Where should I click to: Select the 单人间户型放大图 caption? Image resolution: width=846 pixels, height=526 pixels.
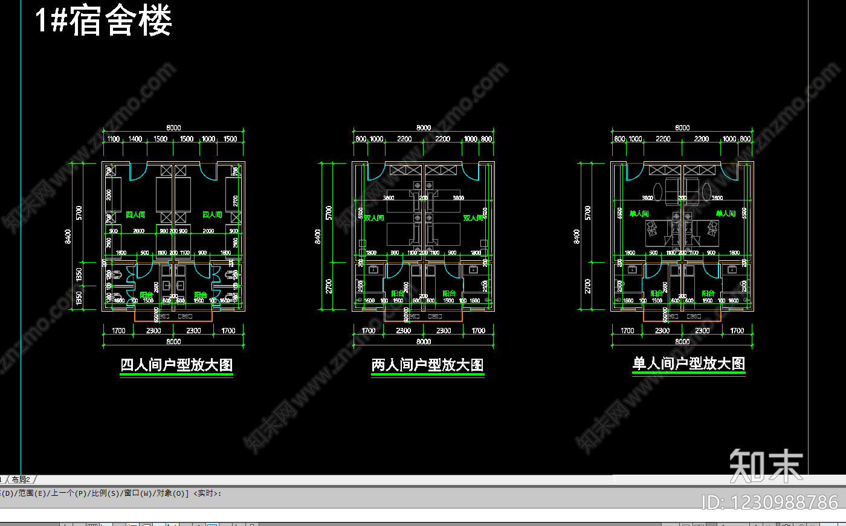688,363
